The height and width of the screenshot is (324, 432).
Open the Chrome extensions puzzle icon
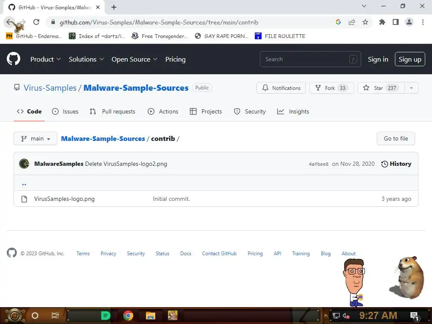[382, 22]
